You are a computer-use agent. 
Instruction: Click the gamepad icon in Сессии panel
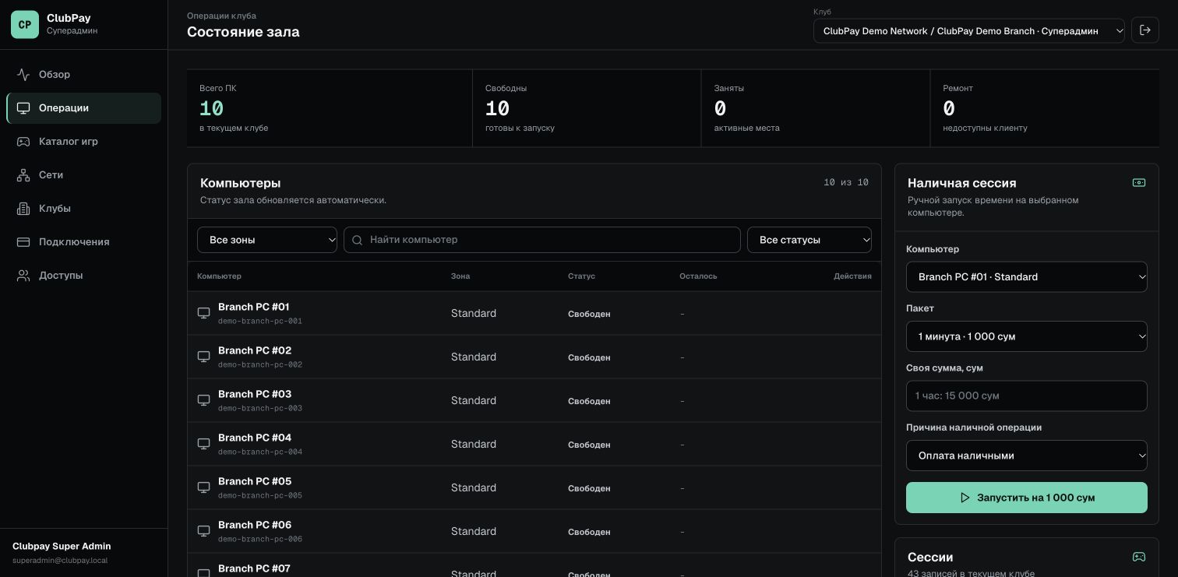coord(1138,557)
